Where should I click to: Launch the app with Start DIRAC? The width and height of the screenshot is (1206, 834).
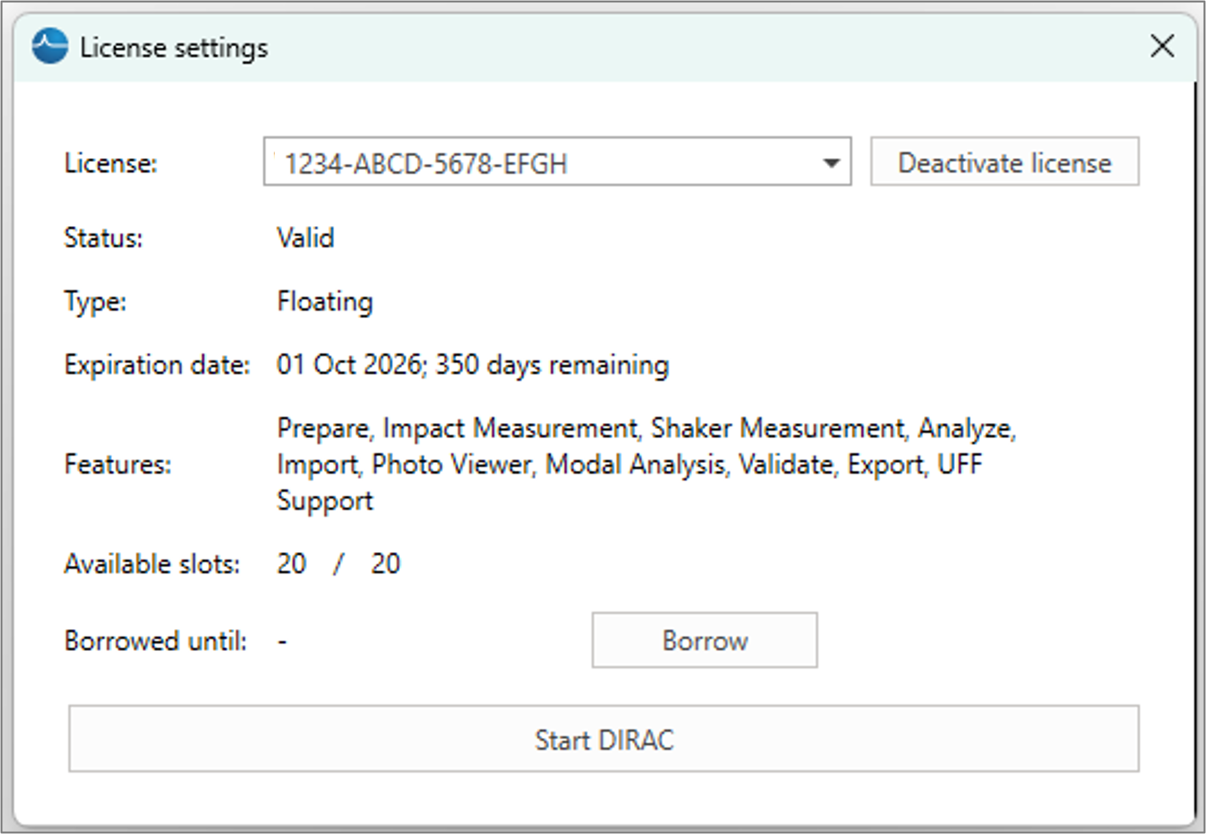tap(604, 739)
